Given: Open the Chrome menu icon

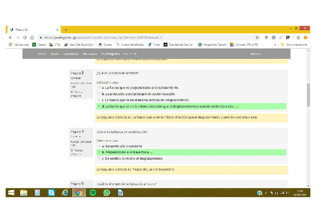Looking at the screenshot, I should (306, 38).
